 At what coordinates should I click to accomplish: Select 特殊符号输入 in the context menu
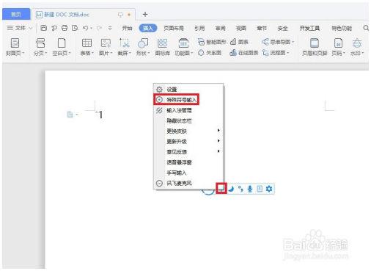188,100
